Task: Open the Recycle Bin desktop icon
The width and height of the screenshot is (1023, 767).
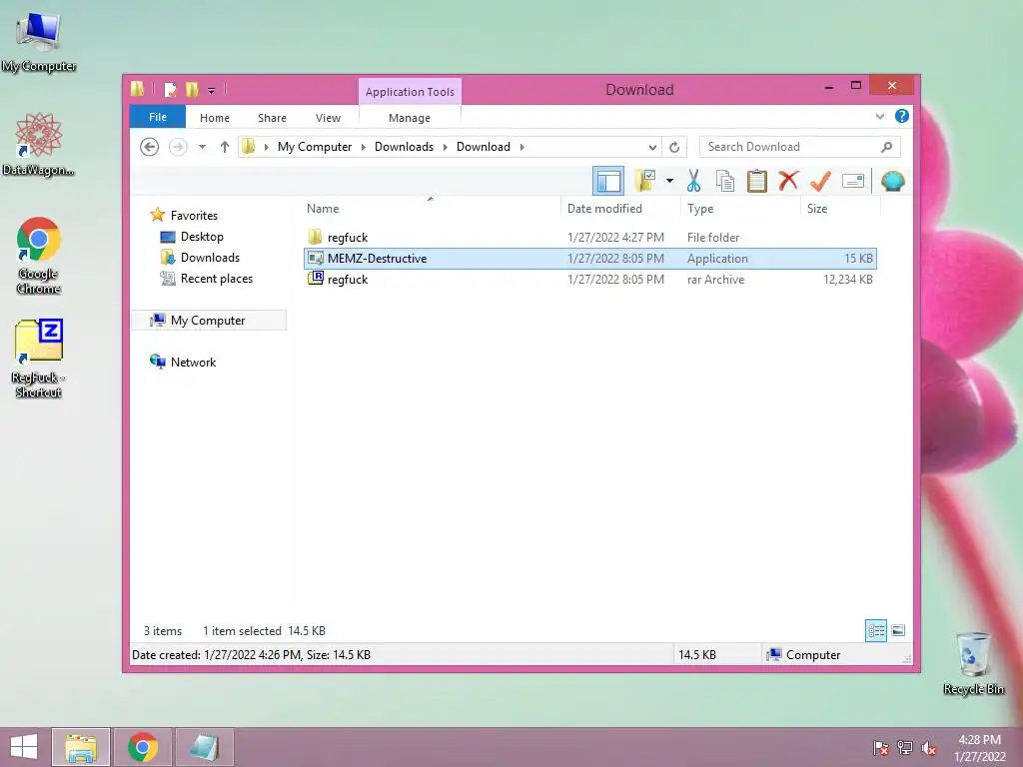Action: coord(973,663)
